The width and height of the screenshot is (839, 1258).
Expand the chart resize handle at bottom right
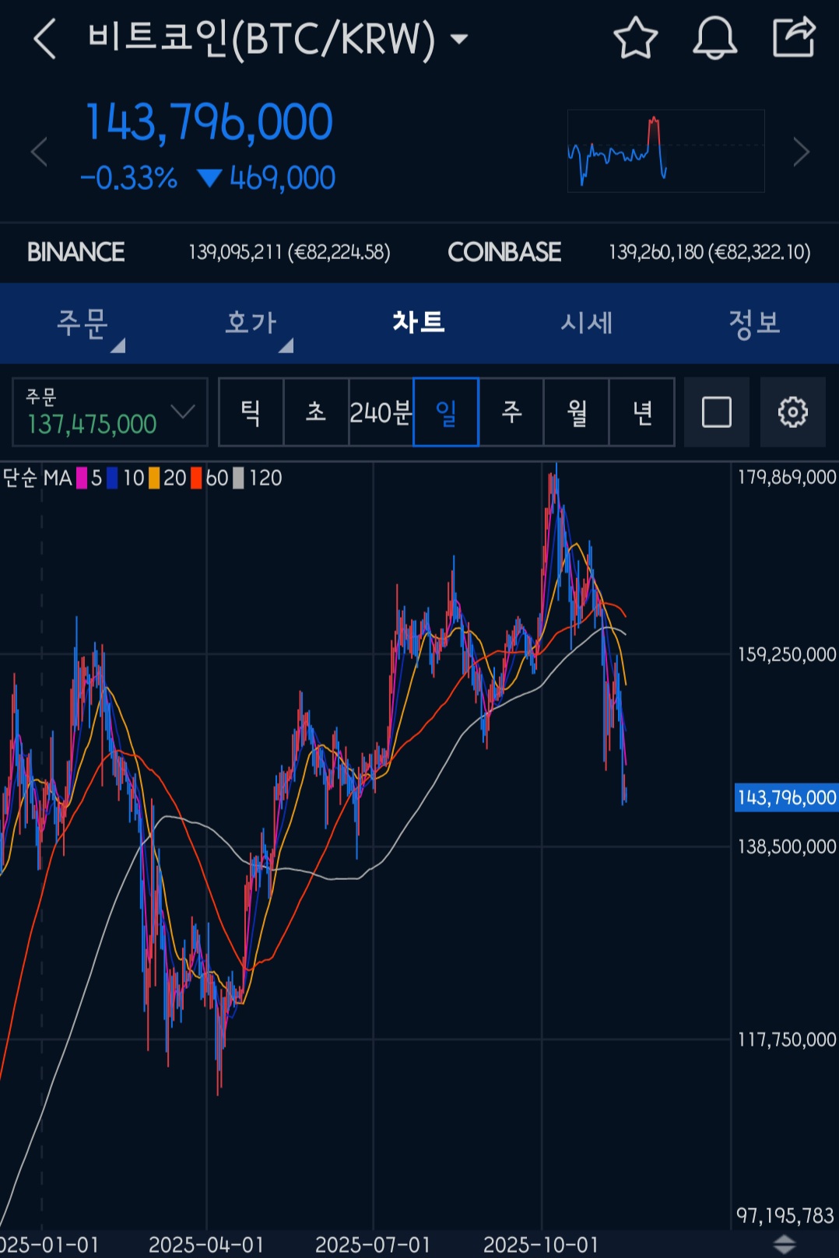[x=784, y=1243]
